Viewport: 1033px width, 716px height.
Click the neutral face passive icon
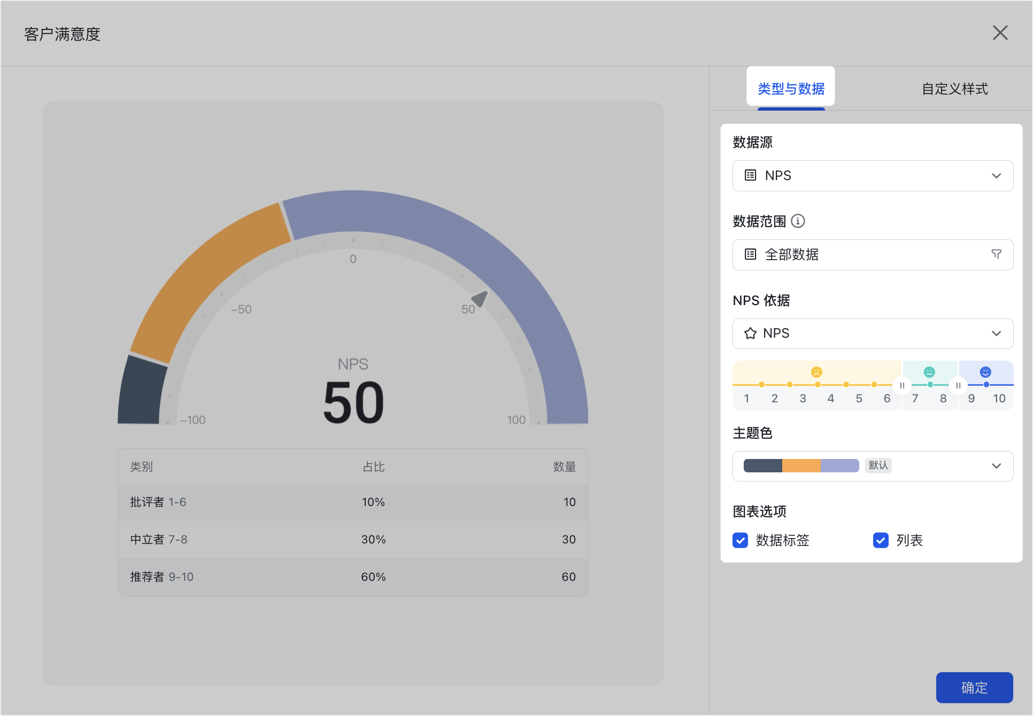929,372
